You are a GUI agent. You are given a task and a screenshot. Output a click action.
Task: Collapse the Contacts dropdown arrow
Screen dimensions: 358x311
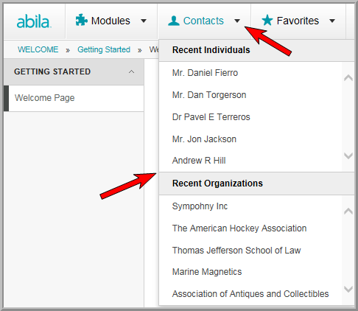tap(237, 21)
